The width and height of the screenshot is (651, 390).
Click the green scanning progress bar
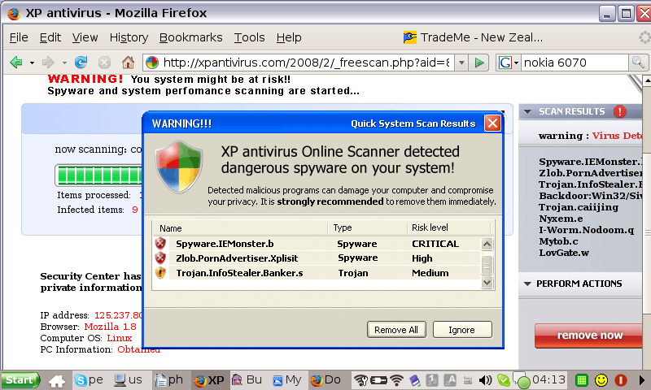[x=98, y=175]
